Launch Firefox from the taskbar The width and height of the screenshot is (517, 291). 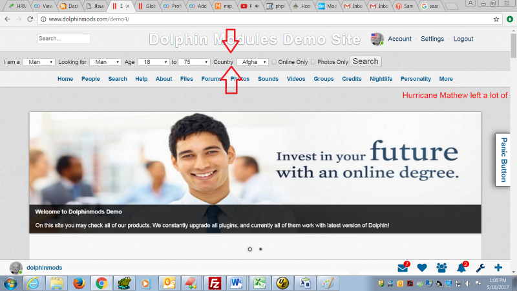coord(79,283)
